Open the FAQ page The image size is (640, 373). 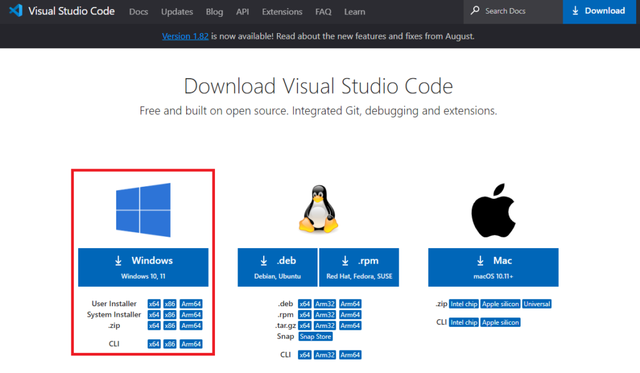coord(323,12)
